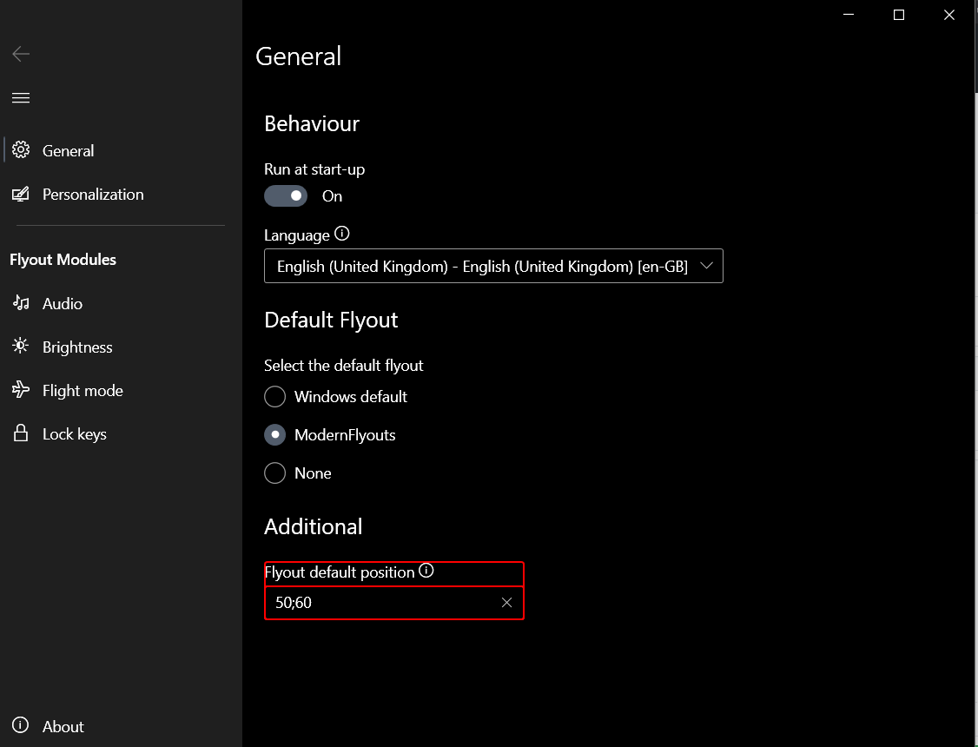Click the 'Select the default flyout' label
978x747 pixels.
[x=344, y=366]
